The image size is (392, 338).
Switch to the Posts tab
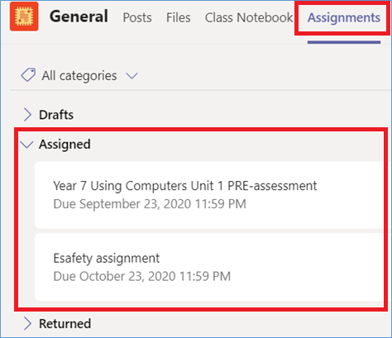[137, 17]
